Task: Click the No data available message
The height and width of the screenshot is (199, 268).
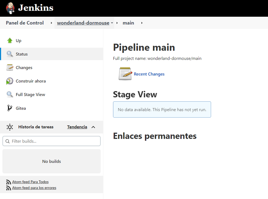Action: [162, 110]
